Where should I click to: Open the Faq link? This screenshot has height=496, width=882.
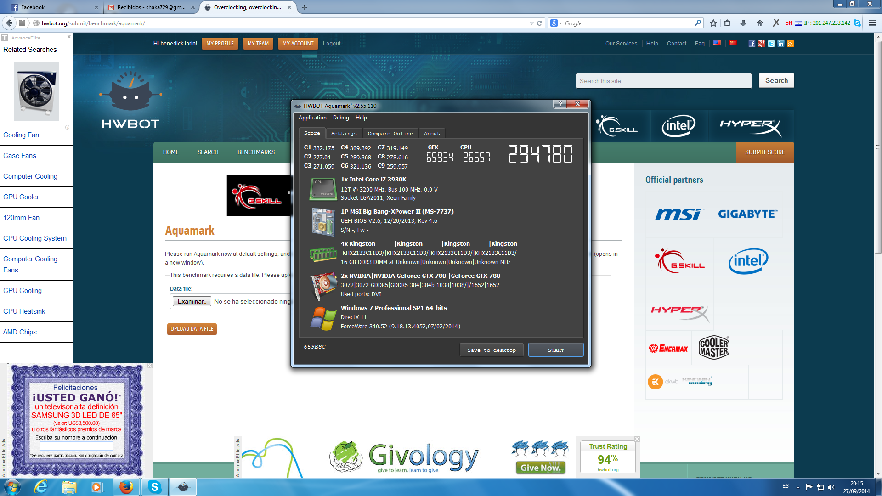pyautogui.click(x=700, y=44)
